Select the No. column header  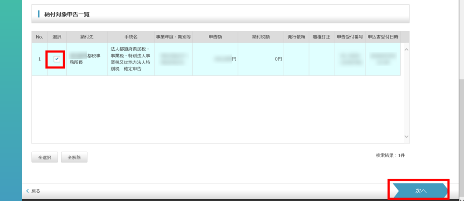[x=39, y=37]
